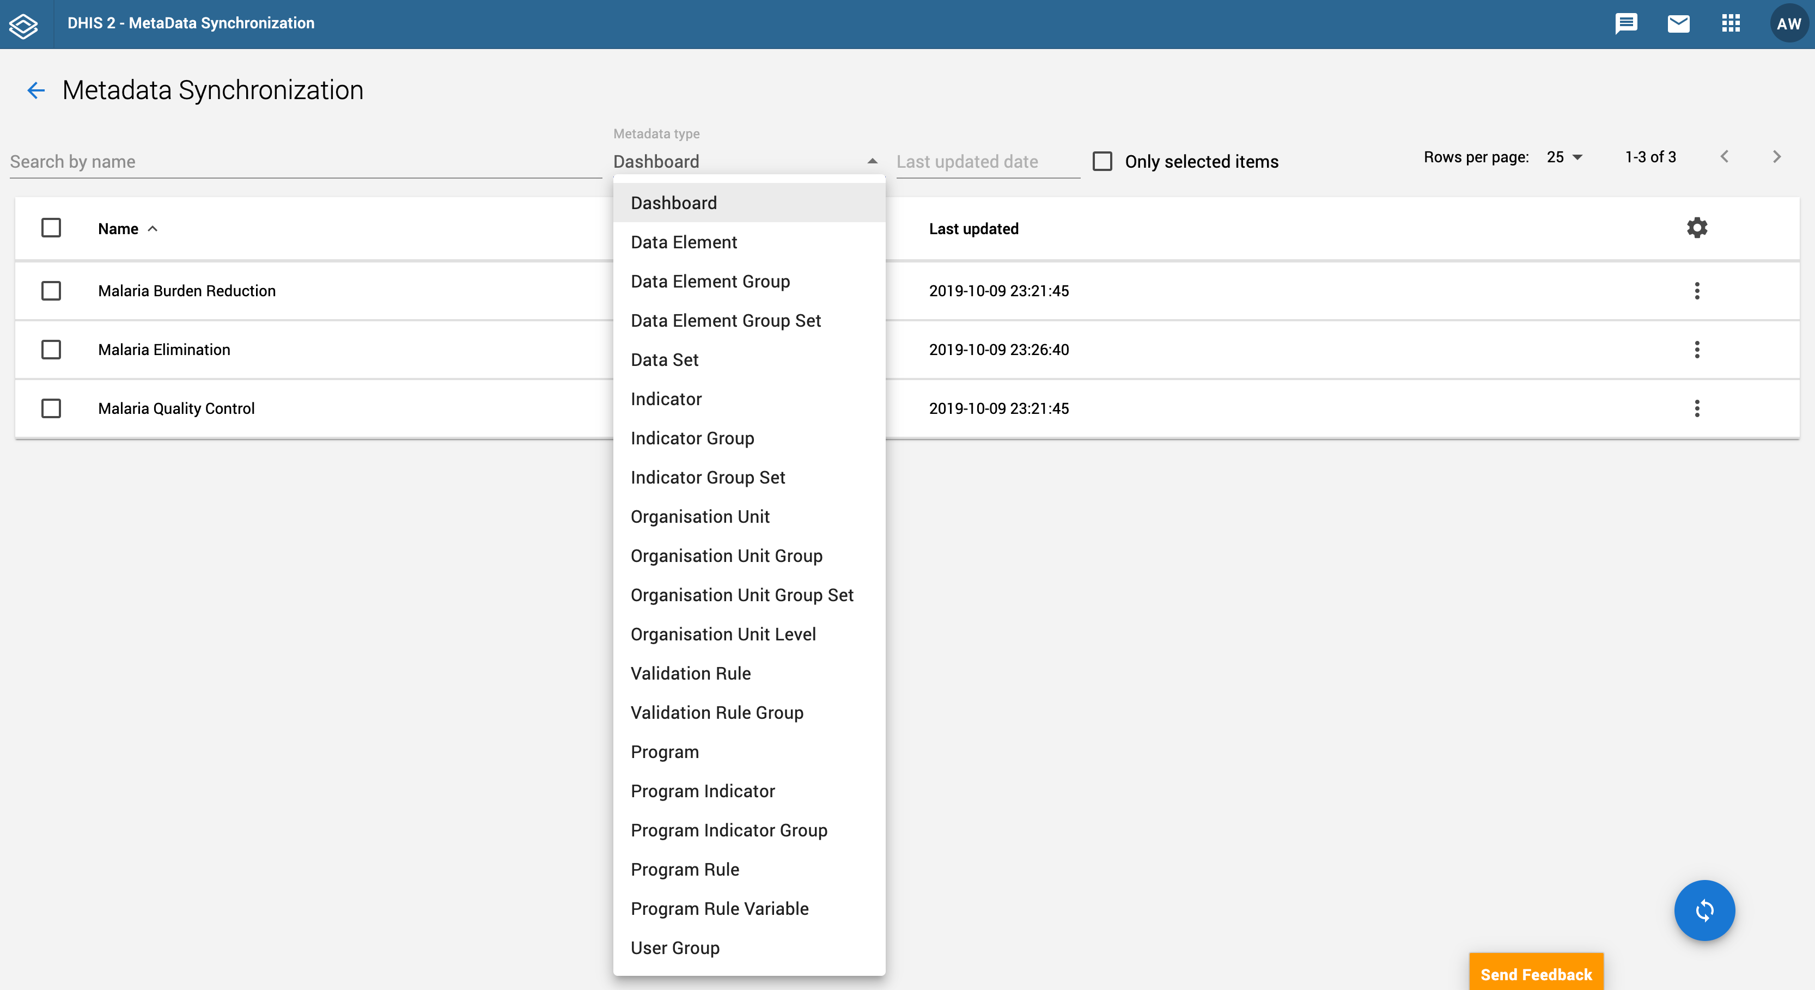1815x990 pixels.
Task: Enable Only selected items checkbox
Action: 1102,161
